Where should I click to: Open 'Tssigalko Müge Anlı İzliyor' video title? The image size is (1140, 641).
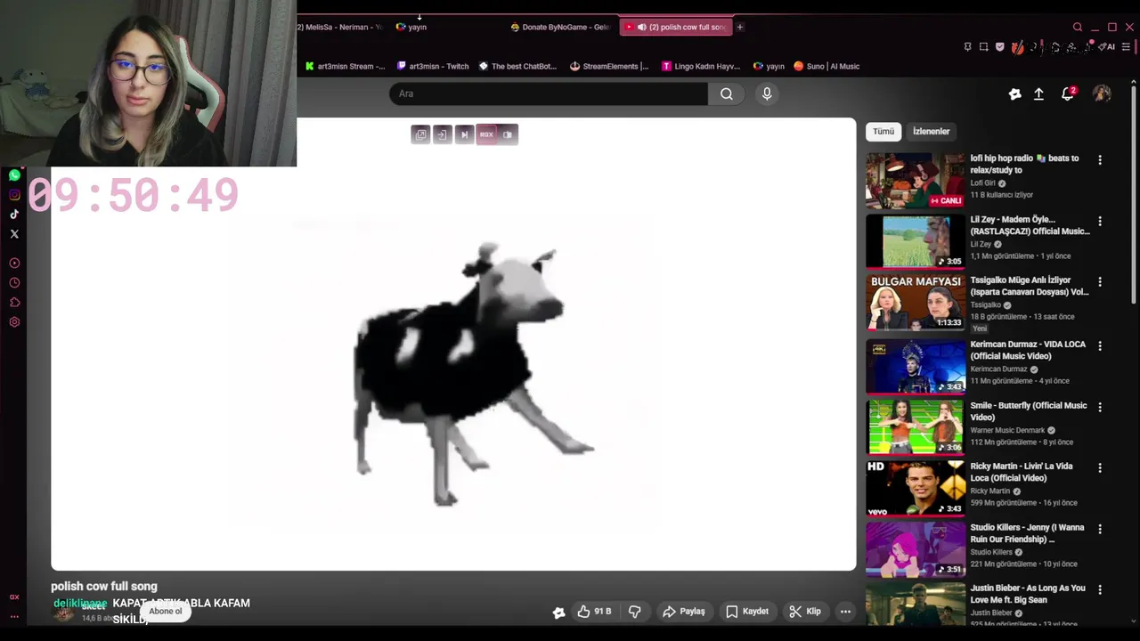1030,286
